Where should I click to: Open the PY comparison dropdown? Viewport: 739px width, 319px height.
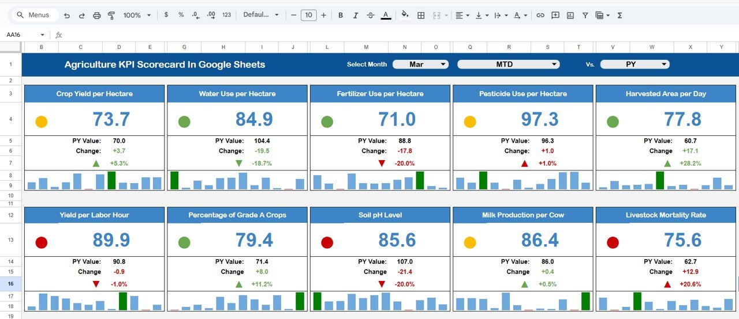click(x=635, y=64)
